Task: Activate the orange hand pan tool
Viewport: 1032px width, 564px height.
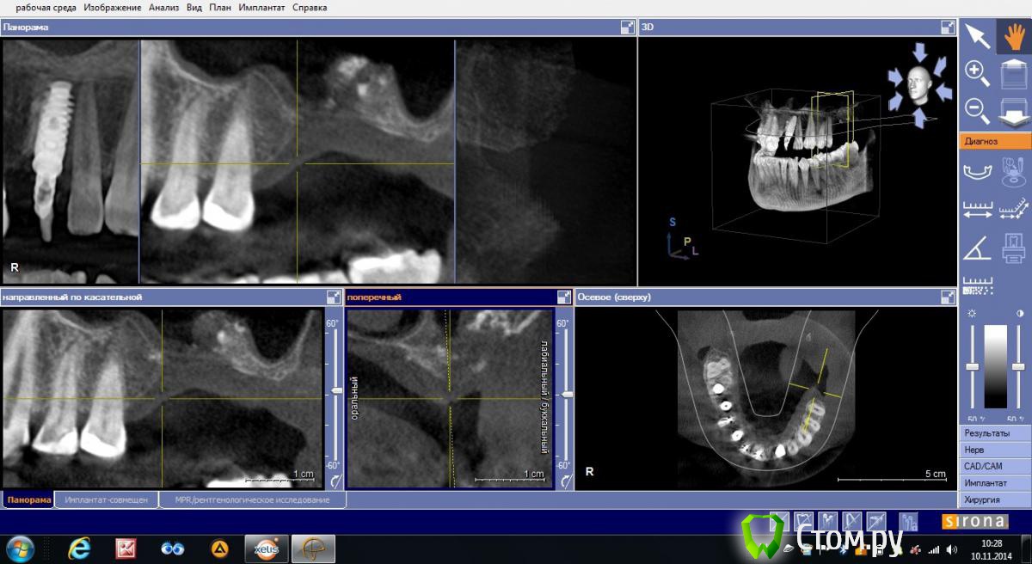Action: click(x=1014, y=36)
